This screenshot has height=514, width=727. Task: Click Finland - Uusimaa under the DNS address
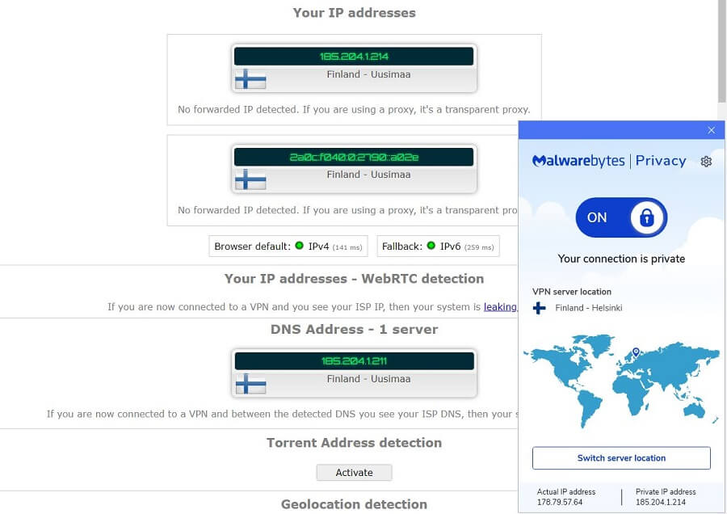click(x=368, y=379)
